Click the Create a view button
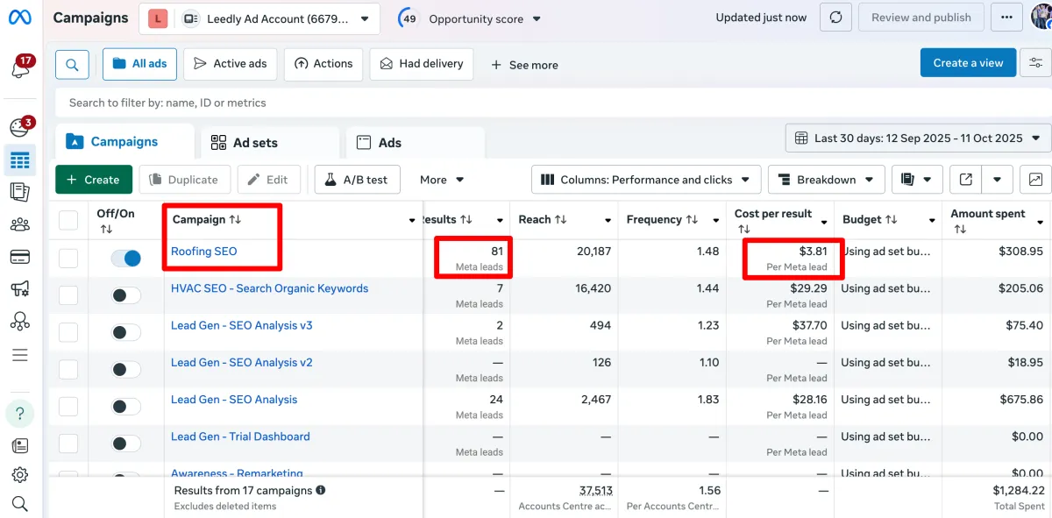Image resolution: width=1052 pixels, height=518 pixels. pyautogui.click(x=967, y=63)
